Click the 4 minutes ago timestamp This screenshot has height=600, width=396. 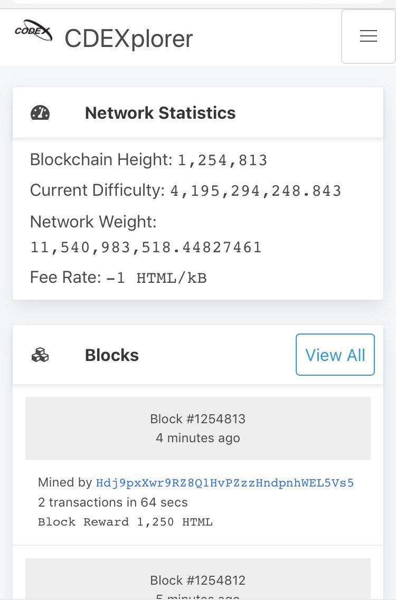click(197, 438)
